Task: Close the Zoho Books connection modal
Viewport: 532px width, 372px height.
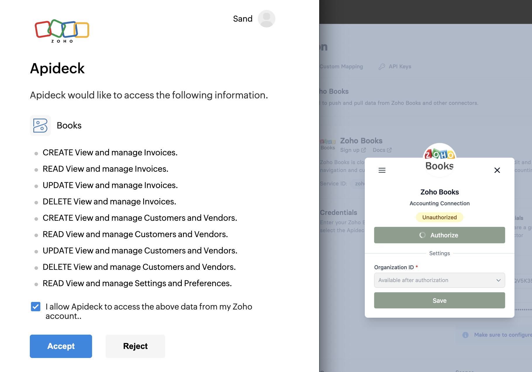Action: click(x=497, y=170)
